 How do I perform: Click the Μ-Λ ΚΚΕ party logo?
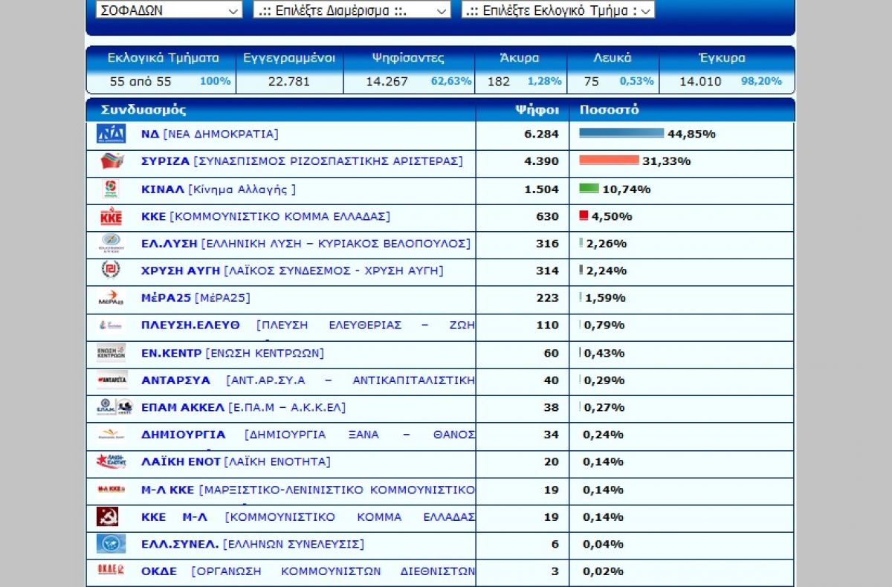point(111,489)
